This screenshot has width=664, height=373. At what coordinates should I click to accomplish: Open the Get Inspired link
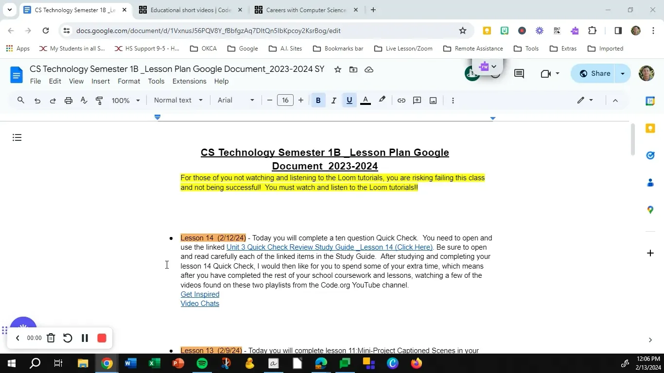coord(200,294)
